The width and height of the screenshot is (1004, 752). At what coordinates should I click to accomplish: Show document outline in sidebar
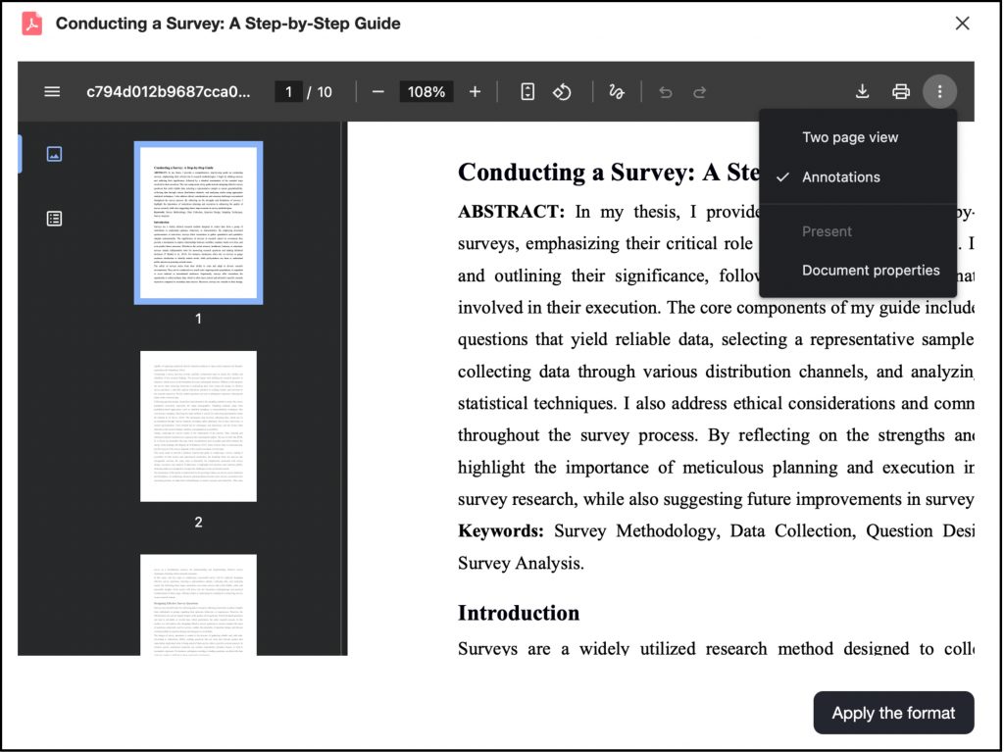coord(54,219)
